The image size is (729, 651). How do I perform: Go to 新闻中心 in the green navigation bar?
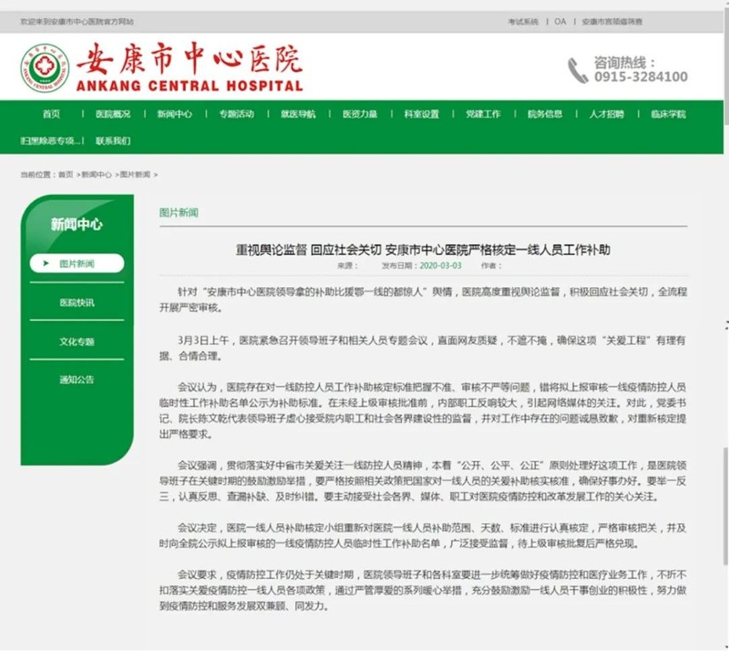175,114
